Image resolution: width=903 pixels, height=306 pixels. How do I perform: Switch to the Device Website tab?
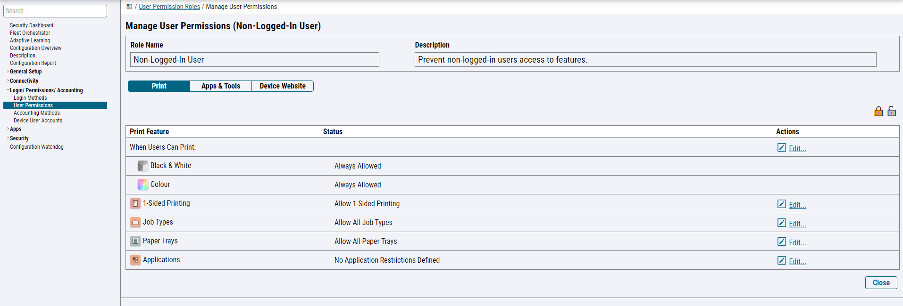pos(282,86)
